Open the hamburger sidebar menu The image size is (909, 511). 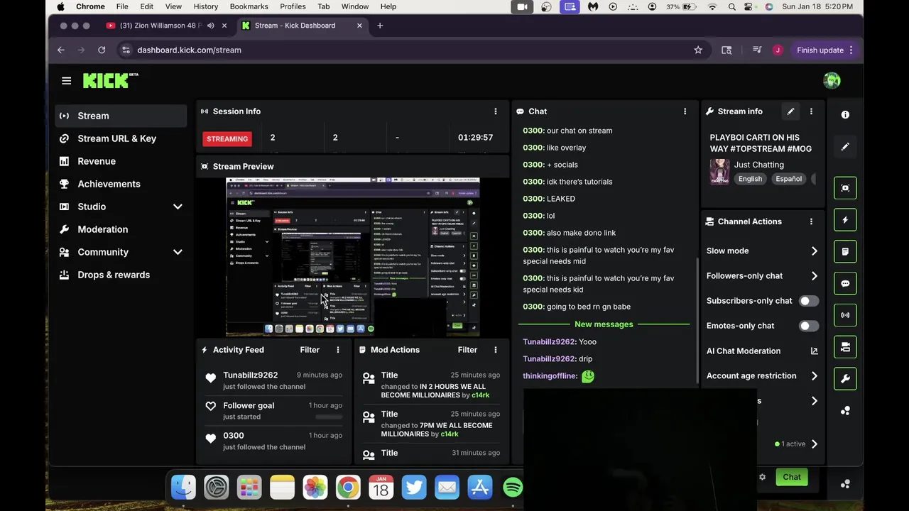(66, 81)
